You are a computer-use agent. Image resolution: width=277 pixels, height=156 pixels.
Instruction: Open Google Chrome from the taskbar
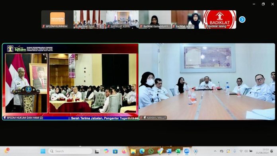click(x=160, y=151)
